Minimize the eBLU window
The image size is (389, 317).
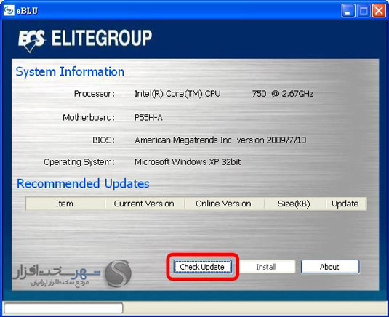[x=348, y=11]
